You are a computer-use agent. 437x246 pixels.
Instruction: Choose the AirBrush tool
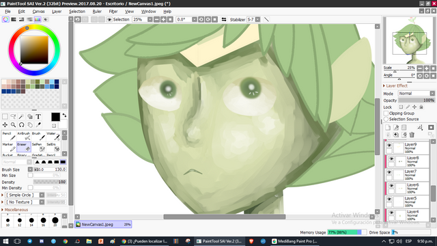[x=24, y=136]
